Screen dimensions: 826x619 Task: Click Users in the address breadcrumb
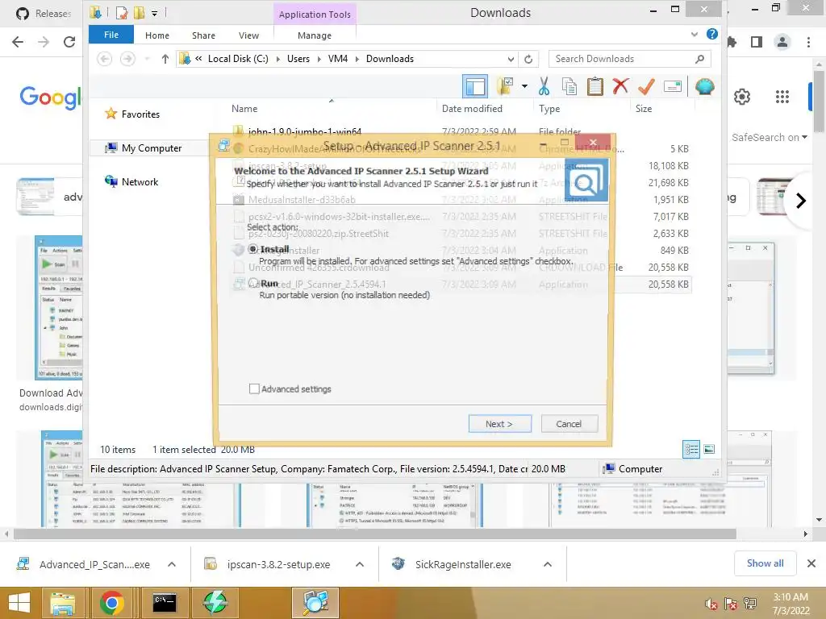[298, 59]
